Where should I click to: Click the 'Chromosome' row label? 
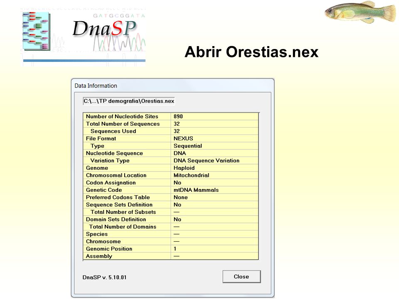coord(103,242)
